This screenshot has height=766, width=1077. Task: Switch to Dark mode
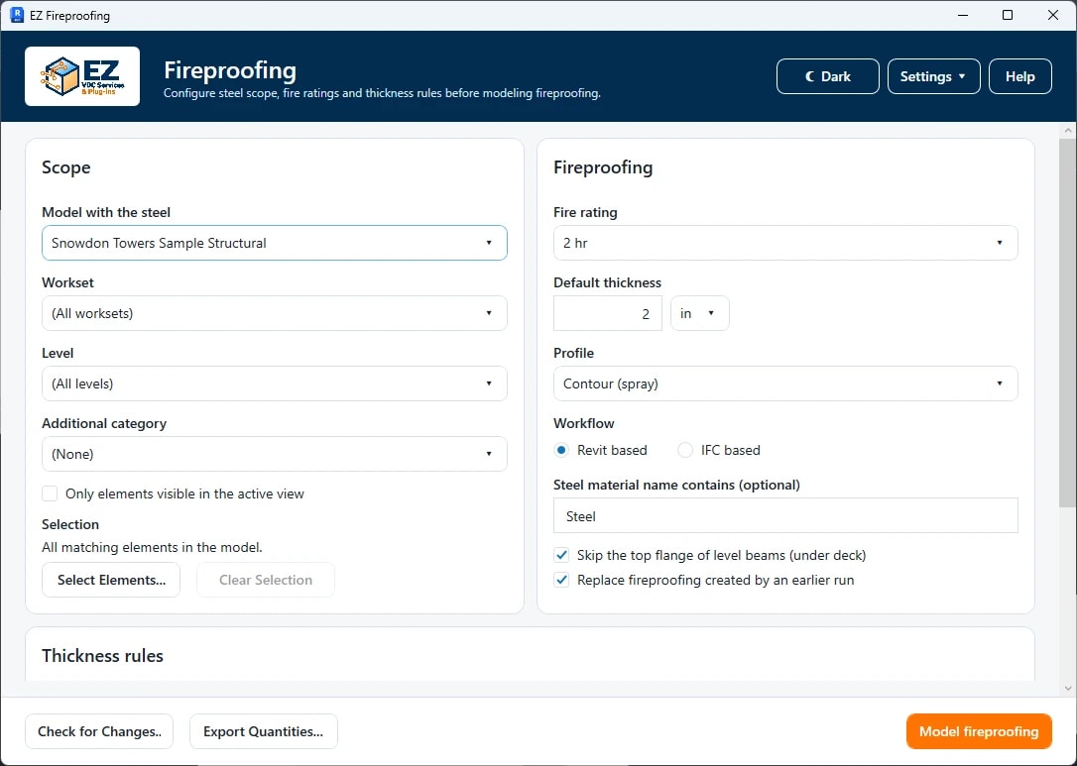pos(828,76)
